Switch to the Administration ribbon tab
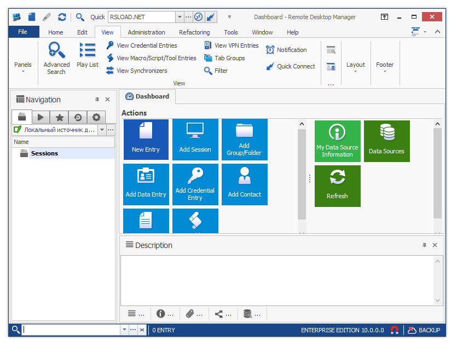Screen dimensions: 457x346 (x=146, y=32)
